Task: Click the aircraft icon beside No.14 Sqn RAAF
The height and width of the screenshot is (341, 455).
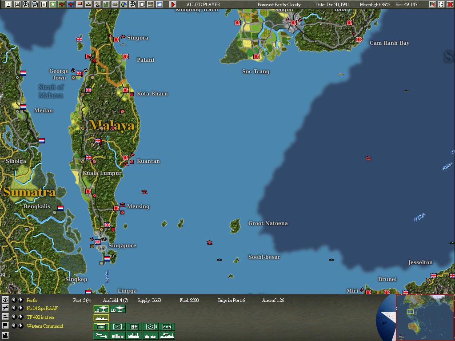Action: pyautogui.click(x=5, y=308)
